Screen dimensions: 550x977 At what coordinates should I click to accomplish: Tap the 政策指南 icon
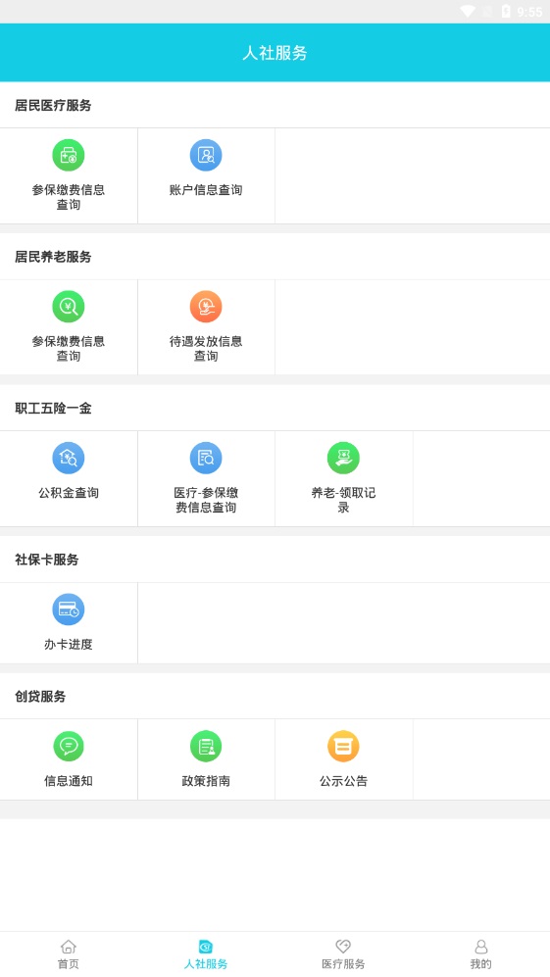206,747
